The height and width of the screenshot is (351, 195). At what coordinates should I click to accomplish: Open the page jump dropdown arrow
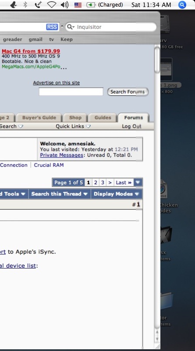pos(138,183)
